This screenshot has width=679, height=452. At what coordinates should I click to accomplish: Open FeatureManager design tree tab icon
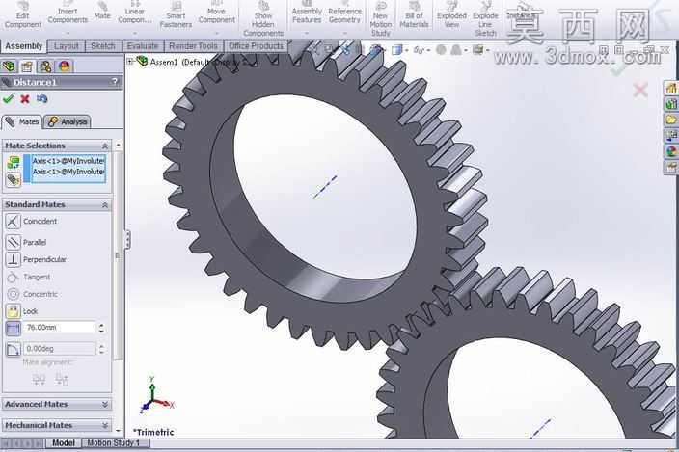tap(9, 66)
